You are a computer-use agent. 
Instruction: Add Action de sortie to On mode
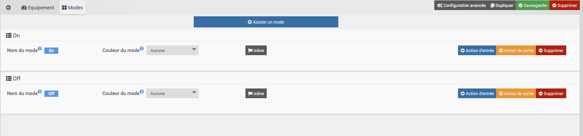(x=516, y=50)
